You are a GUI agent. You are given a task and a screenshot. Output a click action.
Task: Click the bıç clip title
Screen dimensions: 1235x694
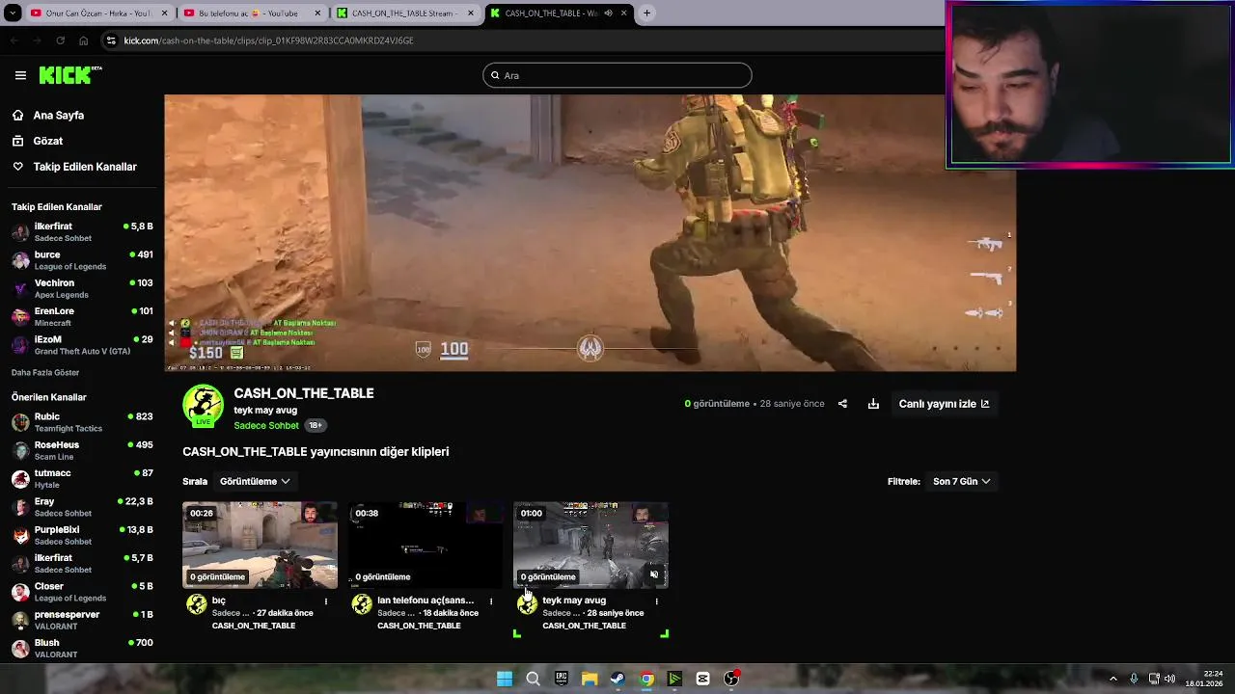[219, 601]
